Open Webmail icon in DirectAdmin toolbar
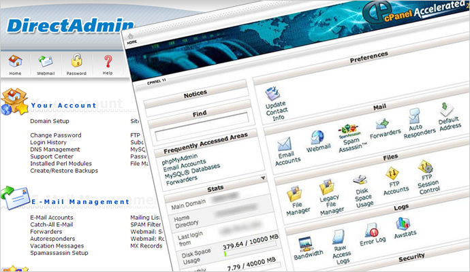Image resolution: width=470 pixels, height=272 pixels. (46, 61)
